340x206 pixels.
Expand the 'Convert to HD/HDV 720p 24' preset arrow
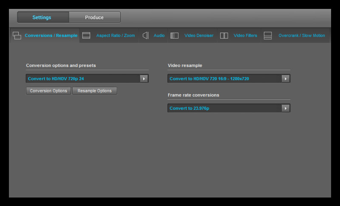tap(144, 79)
